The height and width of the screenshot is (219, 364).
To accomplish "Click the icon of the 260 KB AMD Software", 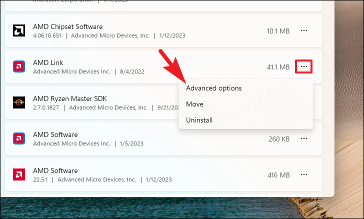I will (19, 138).
